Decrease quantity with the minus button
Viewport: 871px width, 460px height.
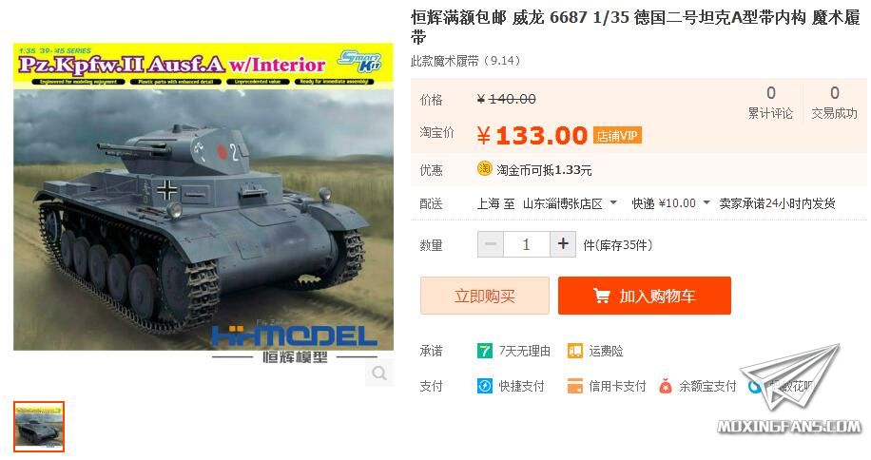[x=491, y=244]
